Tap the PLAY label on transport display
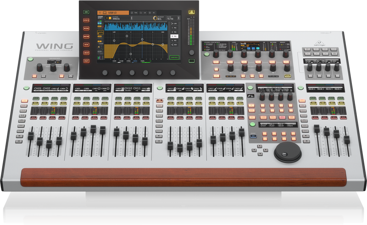The image size is (367, 225). tap(272, 126)
